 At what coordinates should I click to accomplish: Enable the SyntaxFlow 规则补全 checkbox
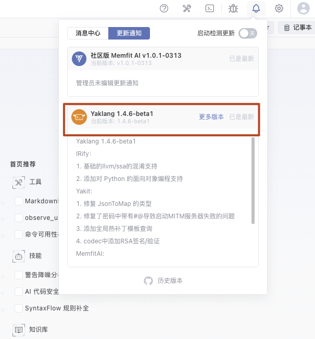click(x=19, y=308)
